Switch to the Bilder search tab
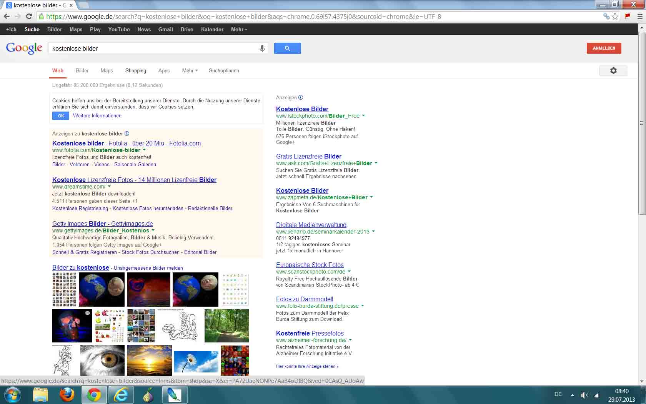Viewport: 646px width, 404px height. (x=82, y=70)
